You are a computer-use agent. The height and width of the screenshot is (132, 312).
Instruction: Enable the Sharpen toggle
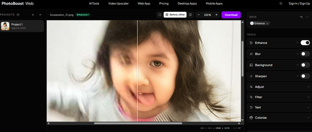point(305,76)
